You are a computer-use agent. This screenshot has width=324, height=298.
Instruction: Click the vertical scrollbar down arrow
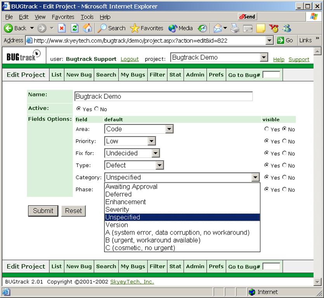pyautogui.click(x=317, y=281)
